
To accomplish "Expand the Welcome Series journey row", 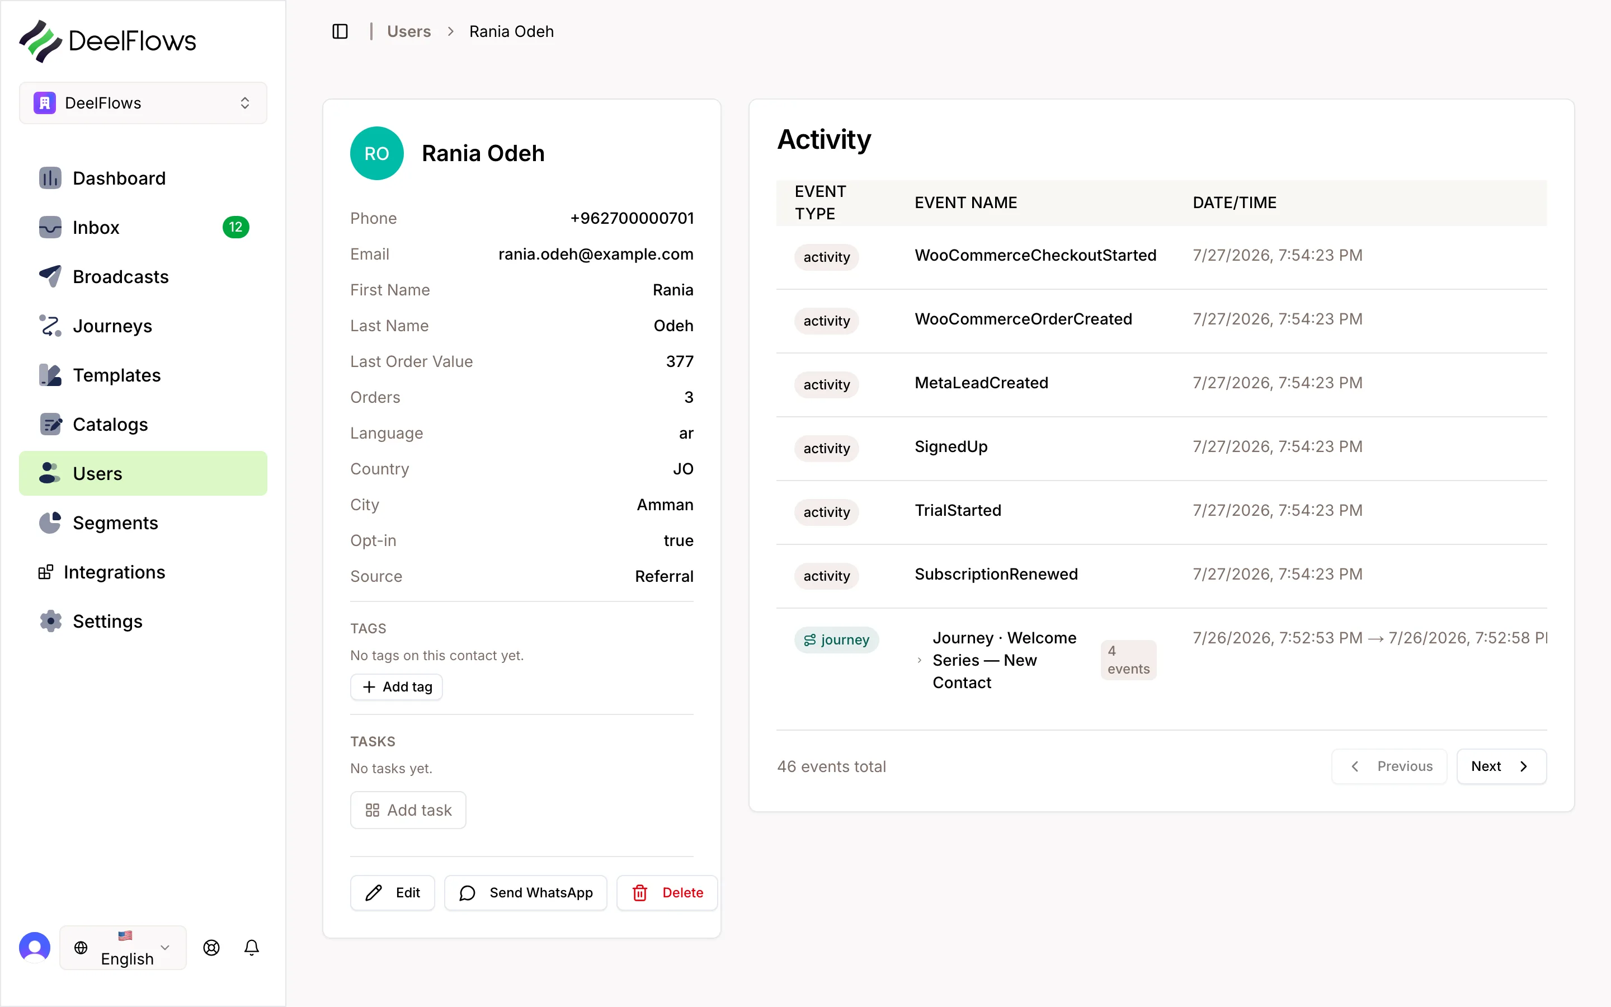I will 920,661.
